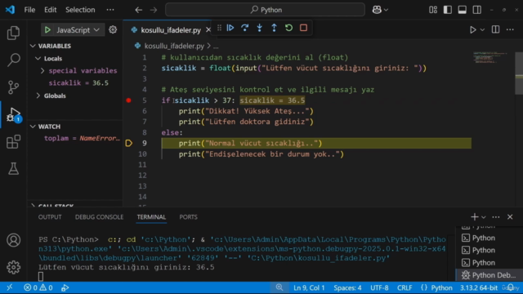The width and height of the screenshot is (523, 294).
Task: Click the editor minimap preview
Action: (x=491, y=57)
